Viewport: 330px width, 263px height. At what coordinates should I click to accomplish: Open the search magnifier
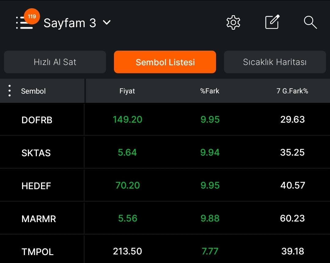click(310, 22)
